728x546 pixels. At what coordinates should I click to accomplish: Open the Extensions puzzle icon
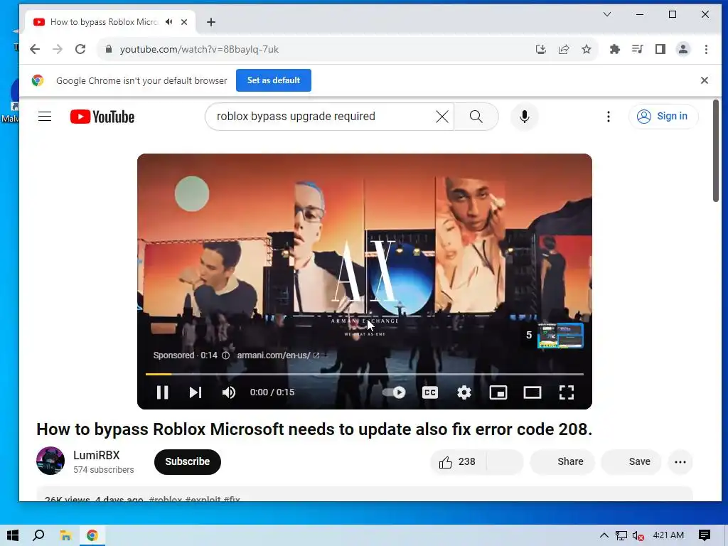pyautogui.click(x=615, y=49)
